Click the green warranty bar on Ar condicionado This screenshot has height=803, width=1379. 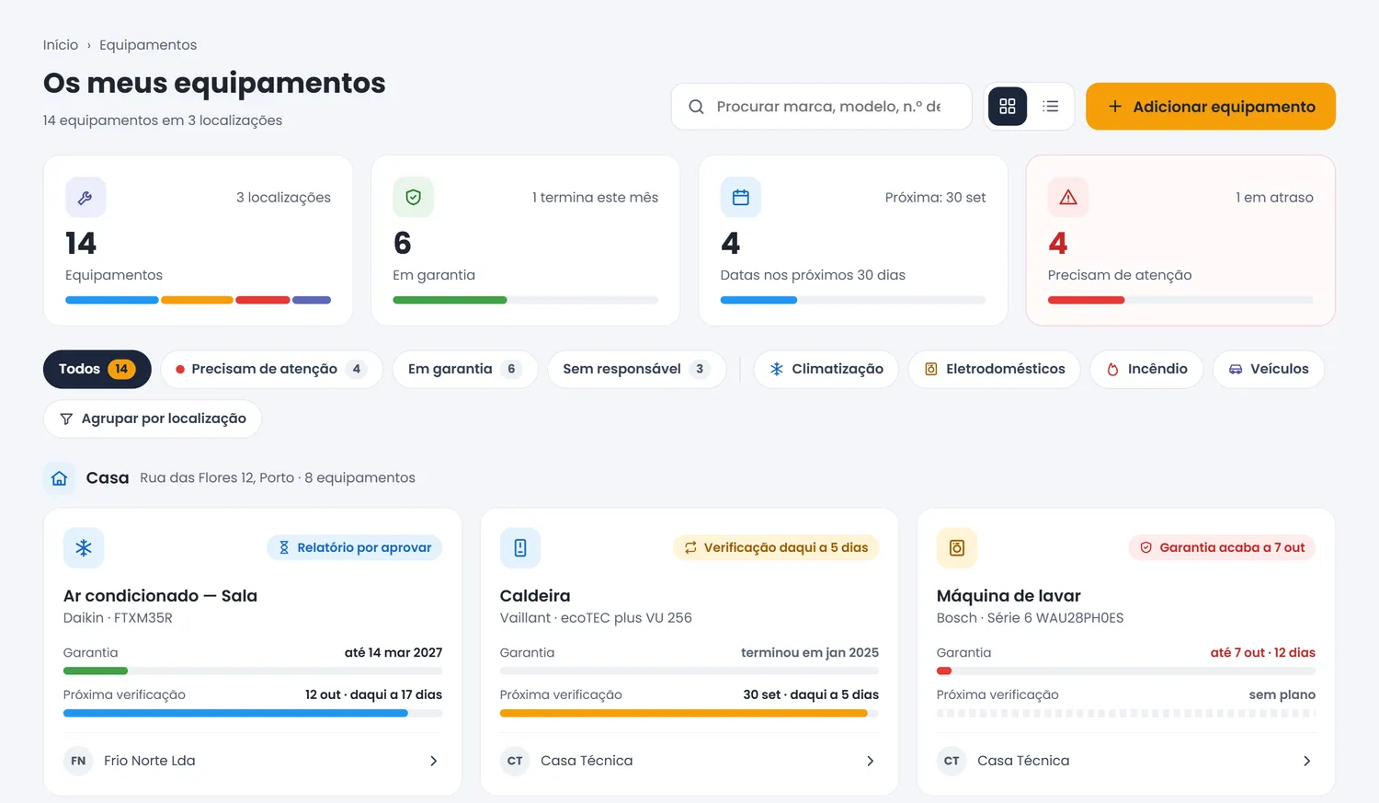click(x=96, y=671)
